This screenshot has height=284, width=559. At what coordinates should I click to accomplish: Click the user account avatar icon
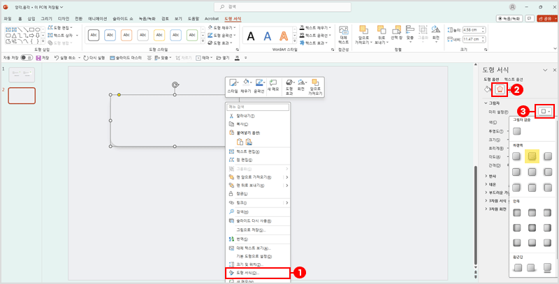(x=512, y=7)
